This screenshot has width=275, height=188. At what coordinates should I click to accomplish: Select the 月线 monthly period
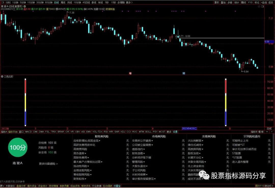pyautogui.click(x=70, y=3)
